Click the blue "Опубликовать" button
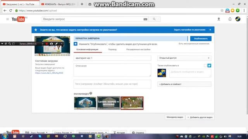Screen dimensions: 248x139 pos(201,39)
